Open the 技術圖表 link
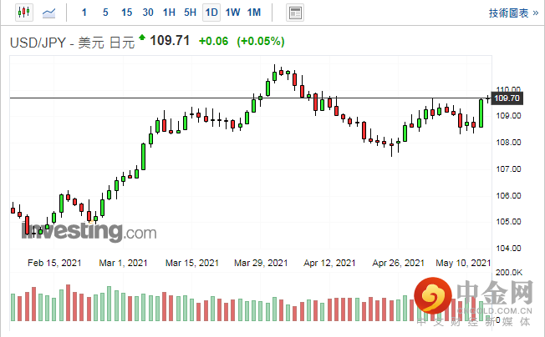545x337 pixels. pos(514,13)
